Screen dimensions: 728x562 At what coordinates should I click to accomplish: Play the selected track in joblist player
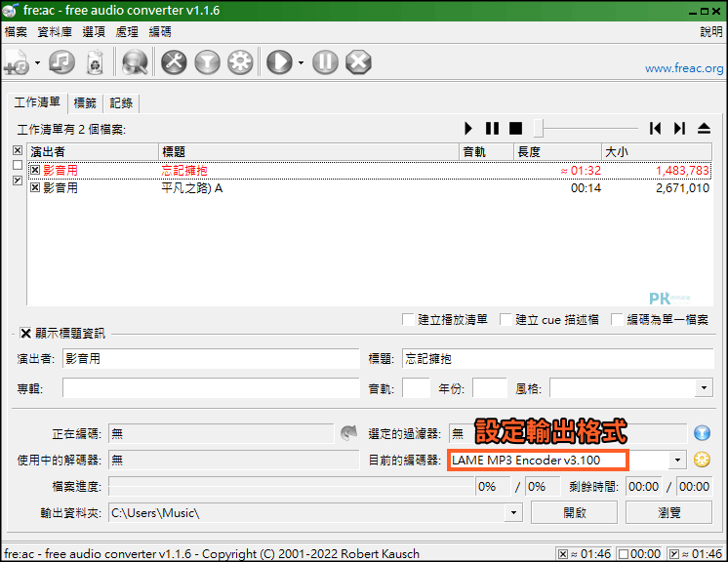coord(468,128)
